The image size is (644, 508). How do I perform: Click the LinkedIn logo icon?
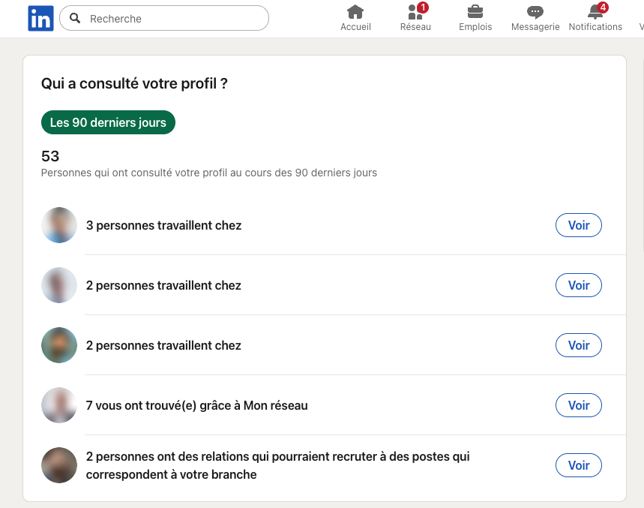tap(40, 17)
